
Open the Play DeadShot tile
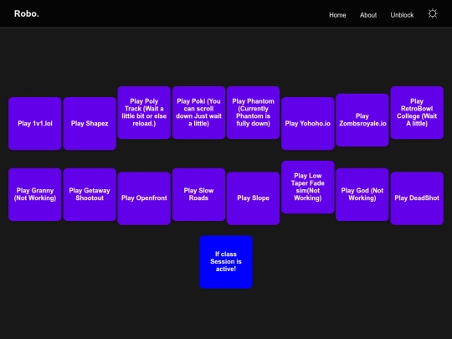tap(417, 198)
